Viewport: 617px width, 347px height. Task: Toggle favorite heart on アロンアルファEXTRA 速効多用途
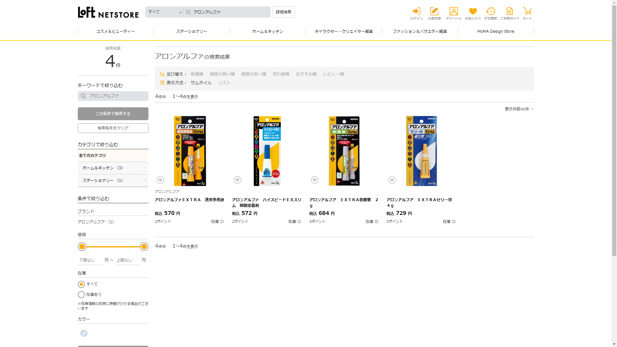[160, 180]
